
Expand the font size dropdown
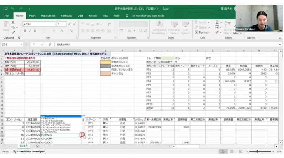pos(65,24)
